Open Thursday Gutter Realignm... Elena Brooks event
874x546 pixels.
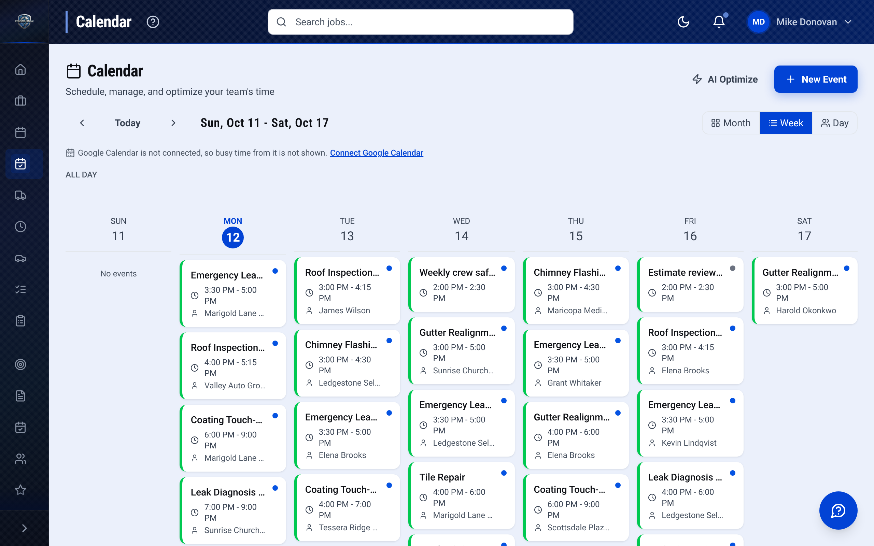click(576, 435)
